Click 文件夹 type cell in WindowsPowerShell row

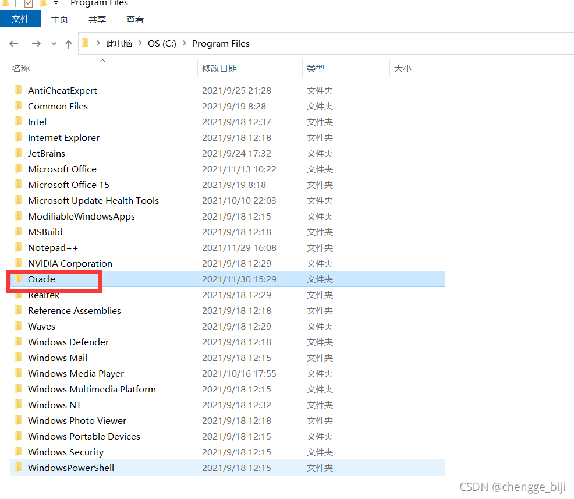pyautogui.click(x=320, y=468)
